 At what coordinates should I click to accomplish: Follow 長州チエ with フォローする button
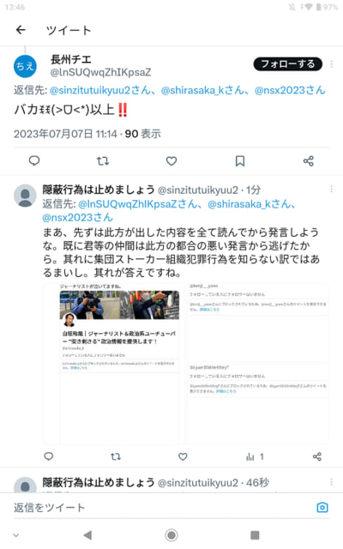[x=288, y=64]
